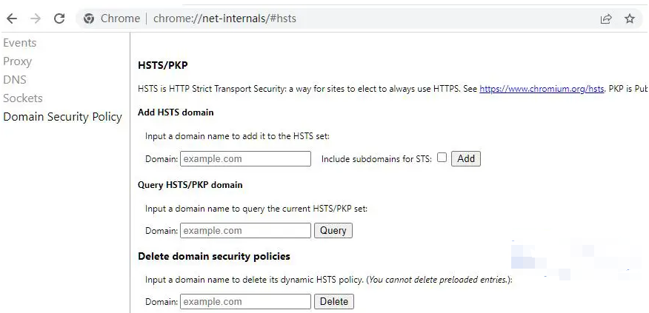Open the Sockets sidebar page
This screenshot has height=313, width=649.
pos(23,98)
